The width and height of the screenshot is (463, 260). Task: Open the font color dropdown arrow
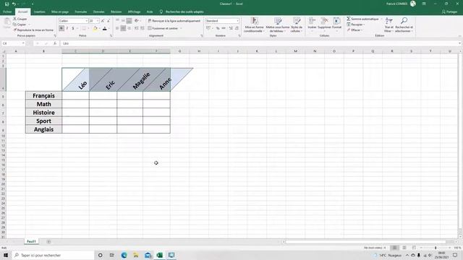(109, 29)
